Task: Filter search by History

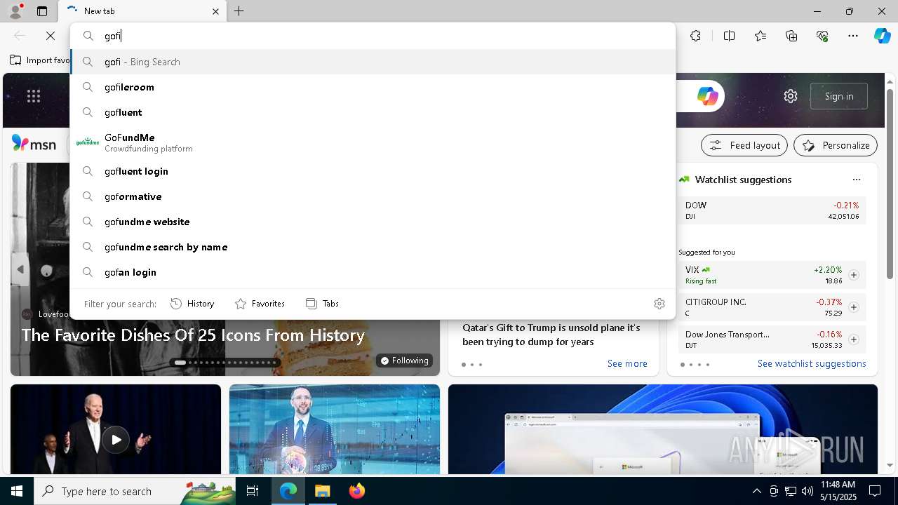Action: pos(192,304)
